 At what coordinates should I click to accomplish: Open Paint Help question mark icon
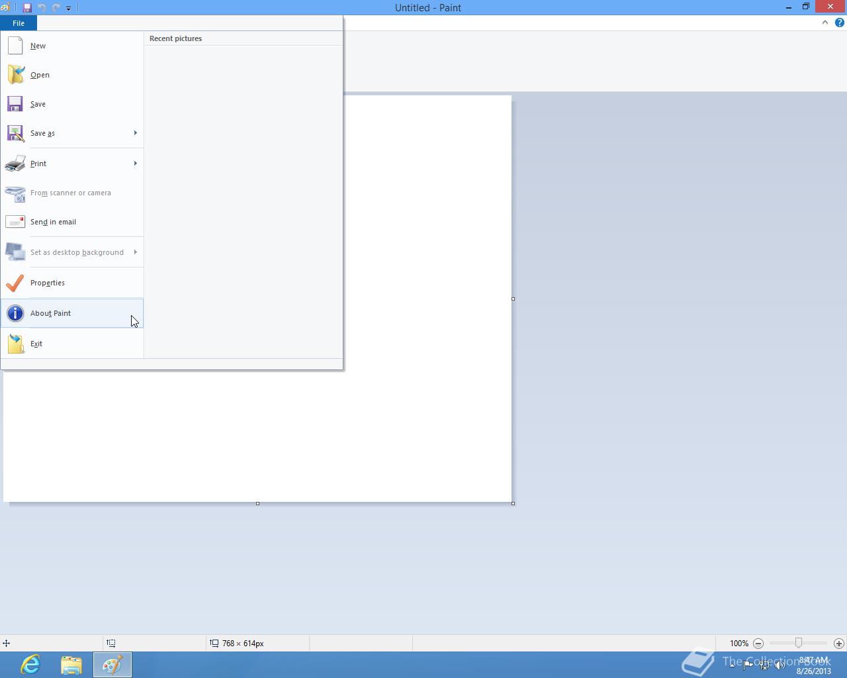click(839, 23)
